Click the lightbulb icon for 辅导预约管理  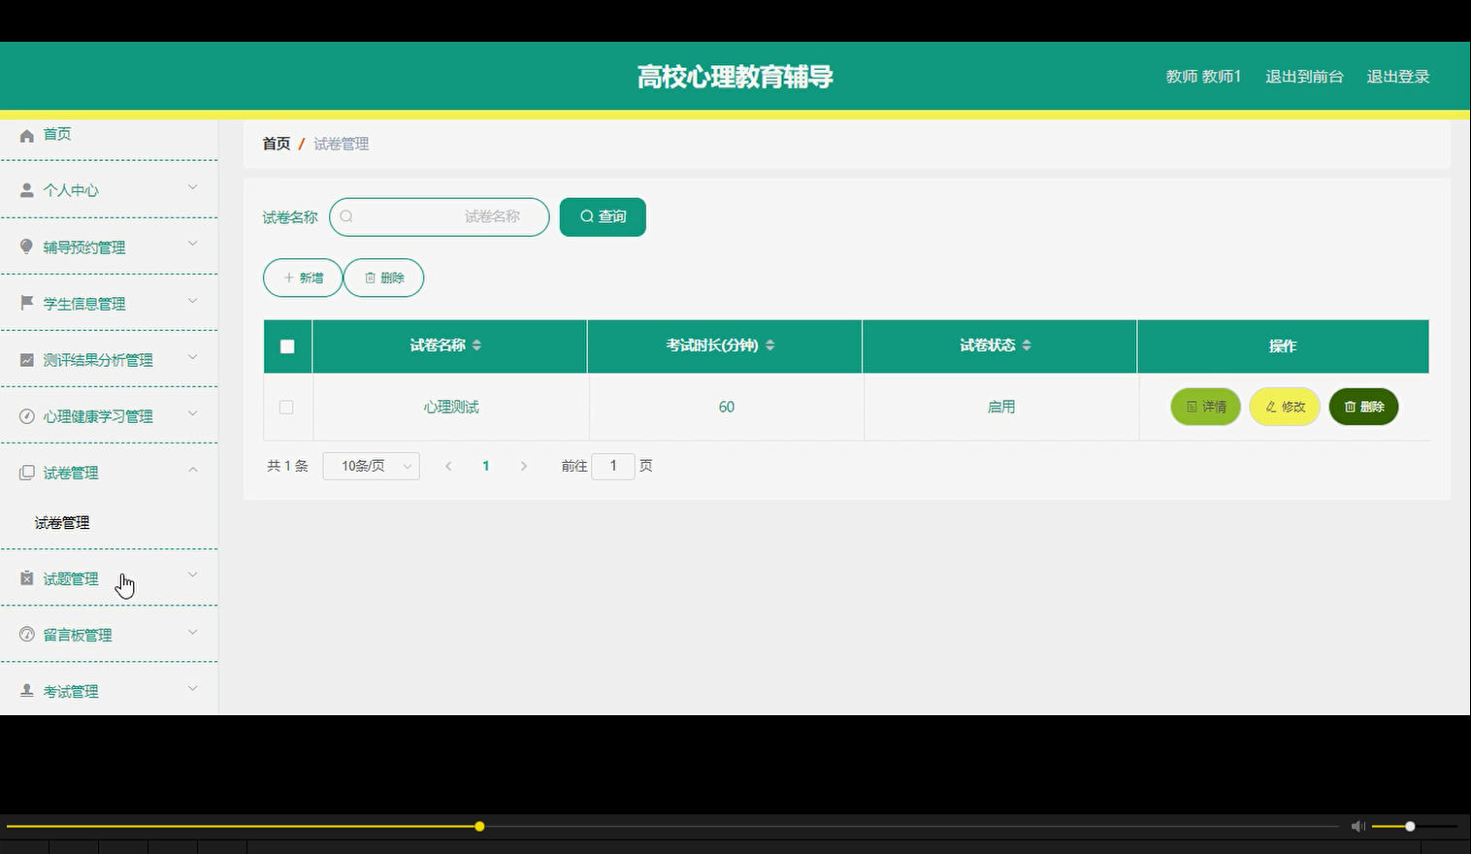click(27, 246)
